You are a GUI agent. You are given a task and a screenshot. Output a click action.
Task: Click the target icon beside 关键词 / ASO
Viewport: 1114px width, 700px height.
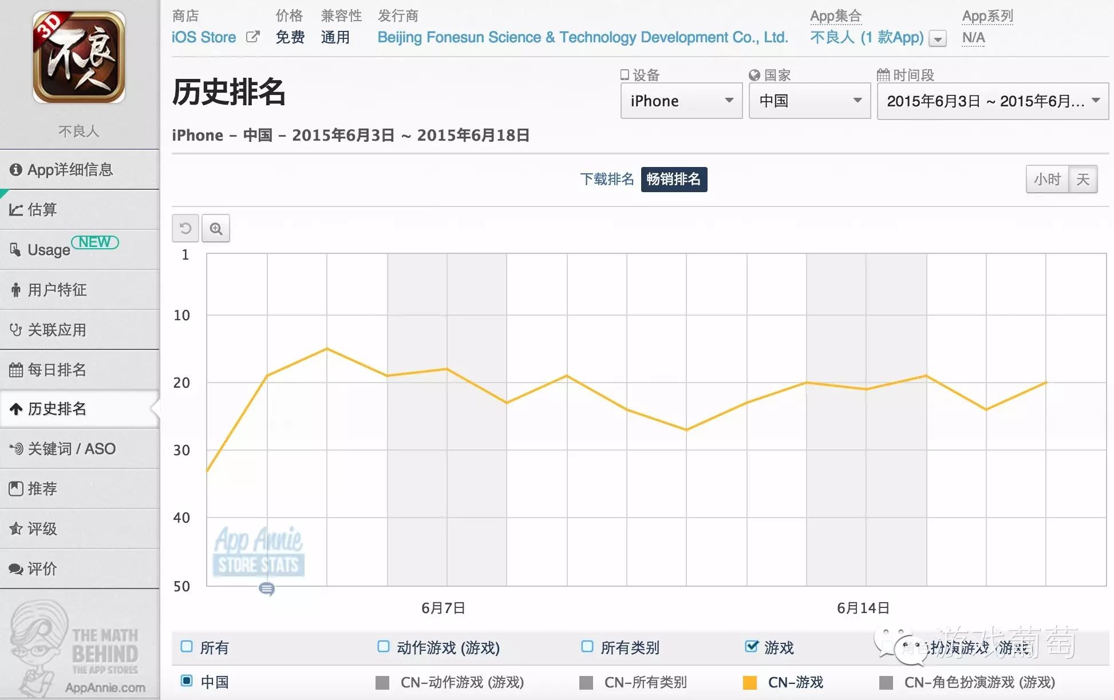pyautogui.click(x=16, y=449)
